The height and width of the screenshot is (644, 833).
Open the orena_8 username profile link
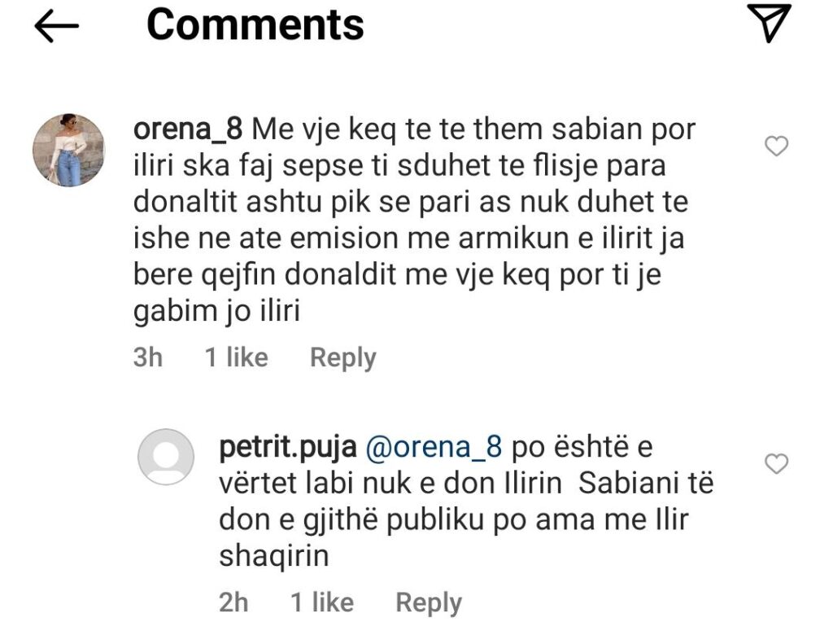coord(186,129)
